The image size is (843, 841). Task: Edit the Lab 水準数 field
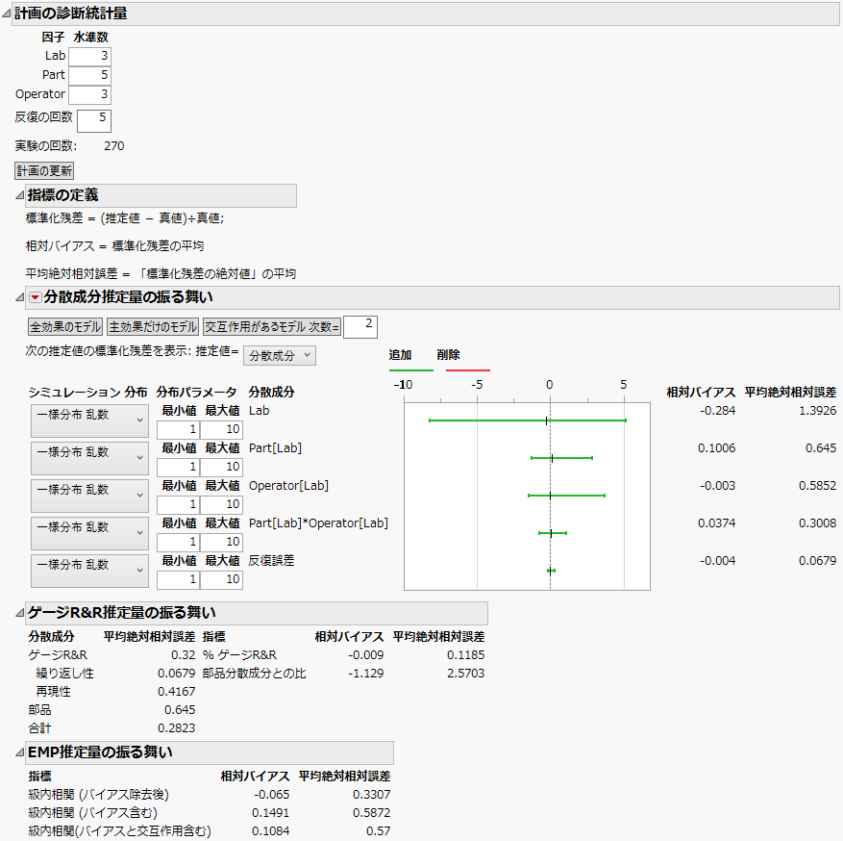(x=91, y=55)
